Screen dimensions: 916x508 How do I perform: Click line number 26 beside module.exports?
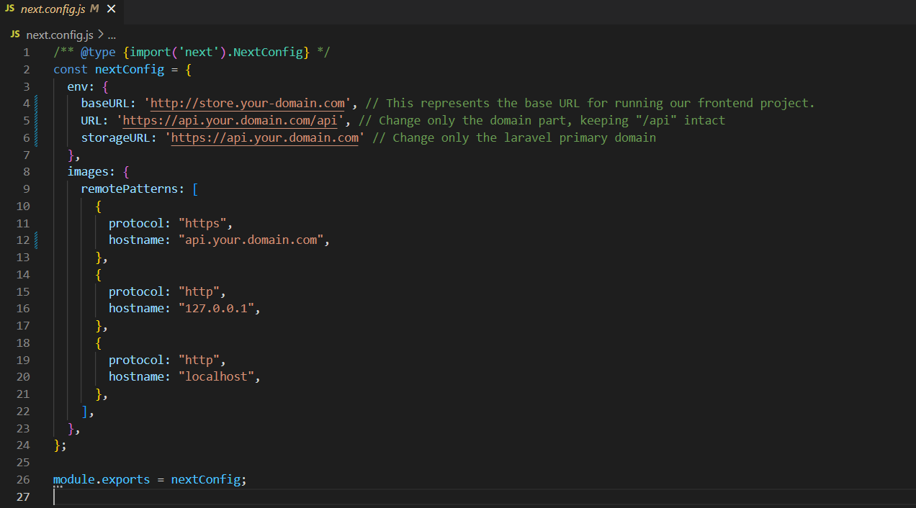tap(23, 479)
